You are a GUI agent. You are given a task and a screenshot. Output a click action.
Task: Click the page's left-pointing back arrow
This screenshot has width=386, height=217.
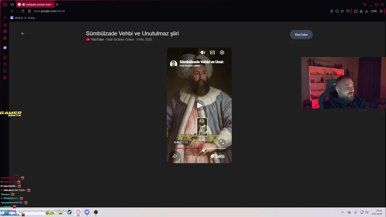point(23,33)
